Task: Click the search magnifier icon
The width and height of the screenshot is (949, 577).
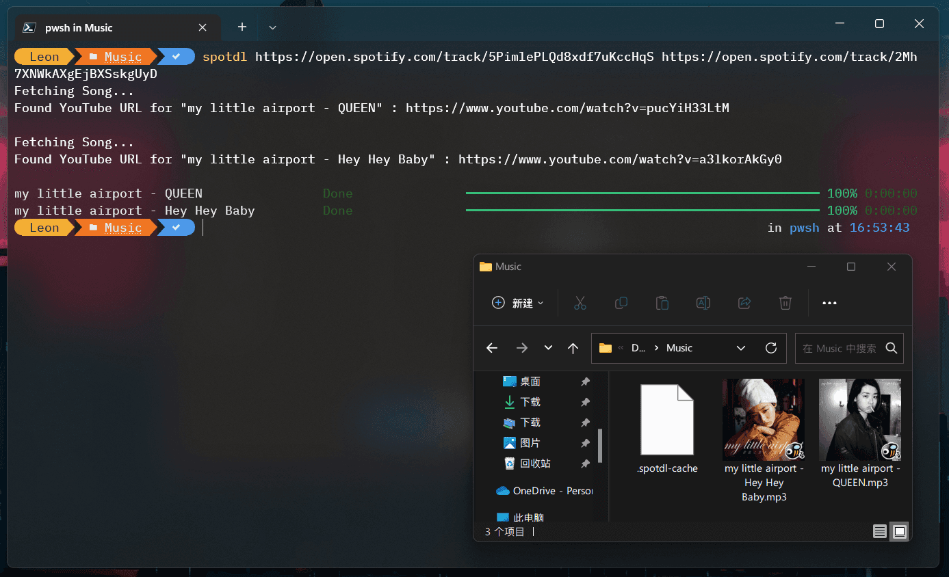Action: pyautogui.click(x=891, y=348)
